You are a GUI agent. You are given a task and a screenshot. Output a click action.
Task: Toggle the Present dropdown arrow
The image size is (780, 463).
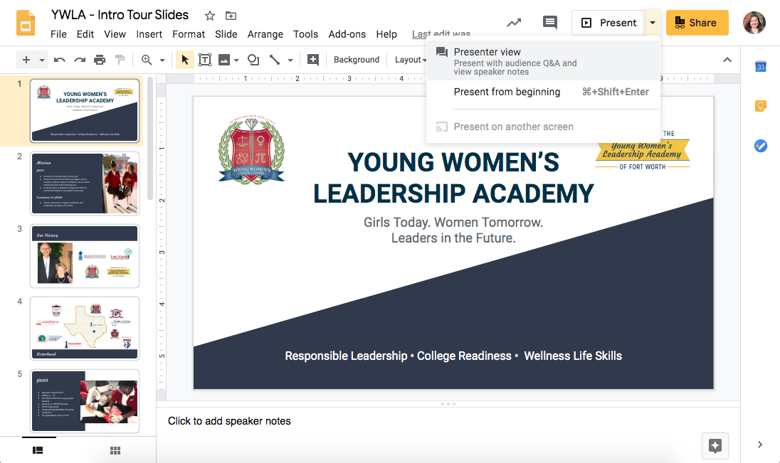point(653,23)
